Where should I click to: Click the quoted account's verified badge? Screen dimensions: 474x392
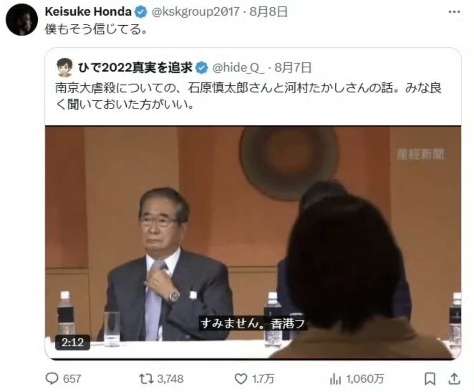(202, 68)
